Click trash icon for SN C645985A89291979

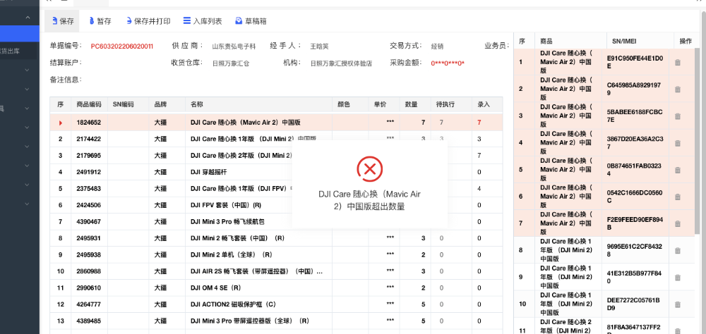click(678, 89)
